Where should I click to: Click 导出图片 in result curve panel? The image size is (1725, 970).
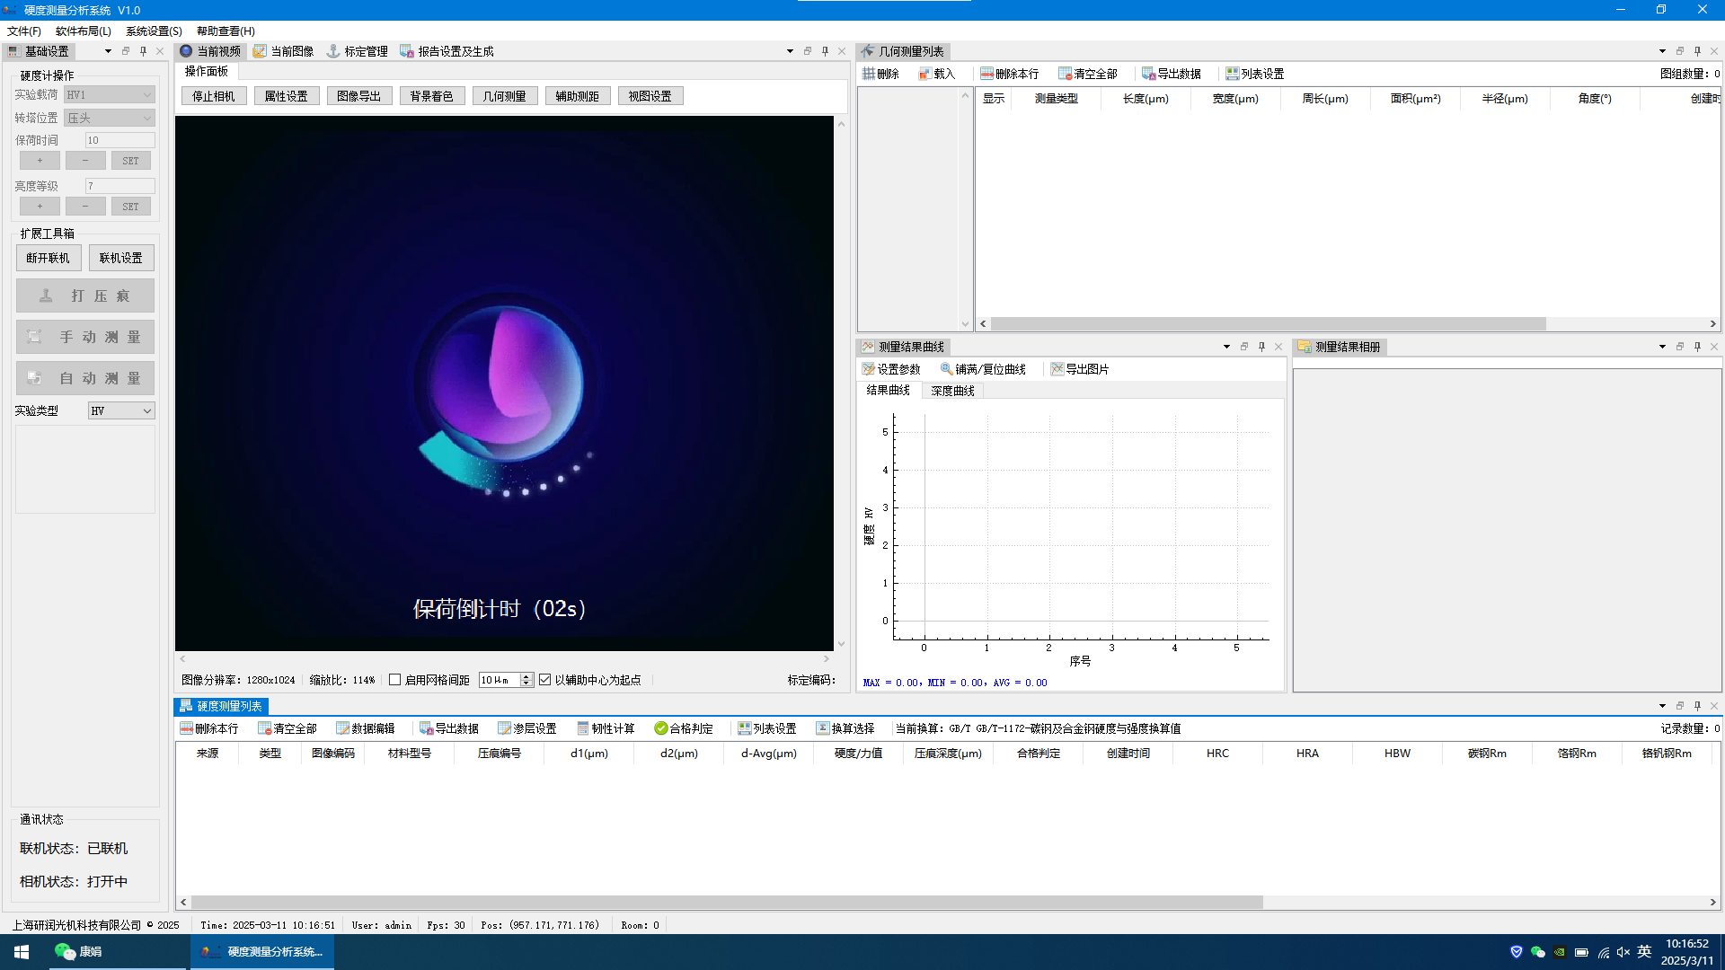click(1080, 369)
